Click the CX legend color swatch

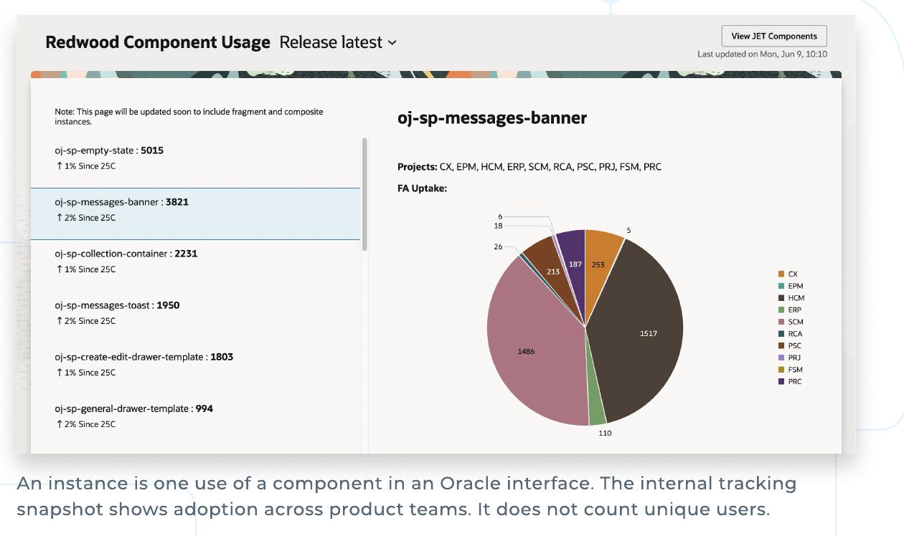(781, 274)
